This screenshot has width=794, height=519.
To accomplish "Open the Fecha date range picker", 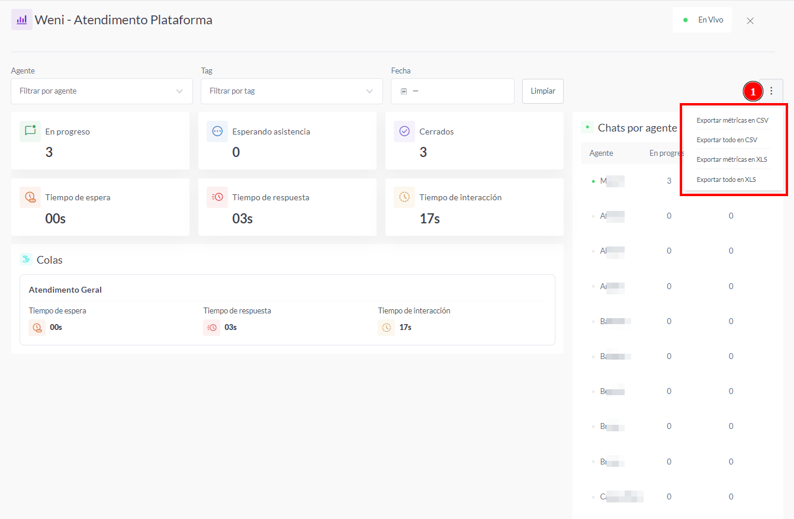I will pyautogui.click(x=452, y=91).
